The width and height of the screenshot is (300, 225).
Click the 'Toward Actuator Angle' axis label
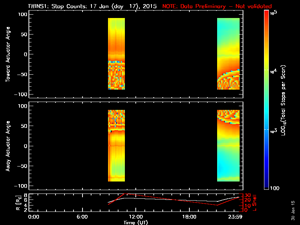(x=8, y=54)
